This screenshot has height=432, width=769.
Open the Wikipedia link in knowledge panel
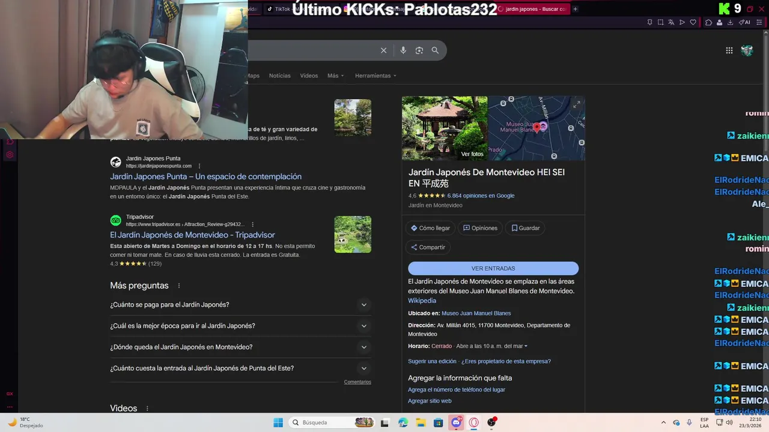pos(422,301)
